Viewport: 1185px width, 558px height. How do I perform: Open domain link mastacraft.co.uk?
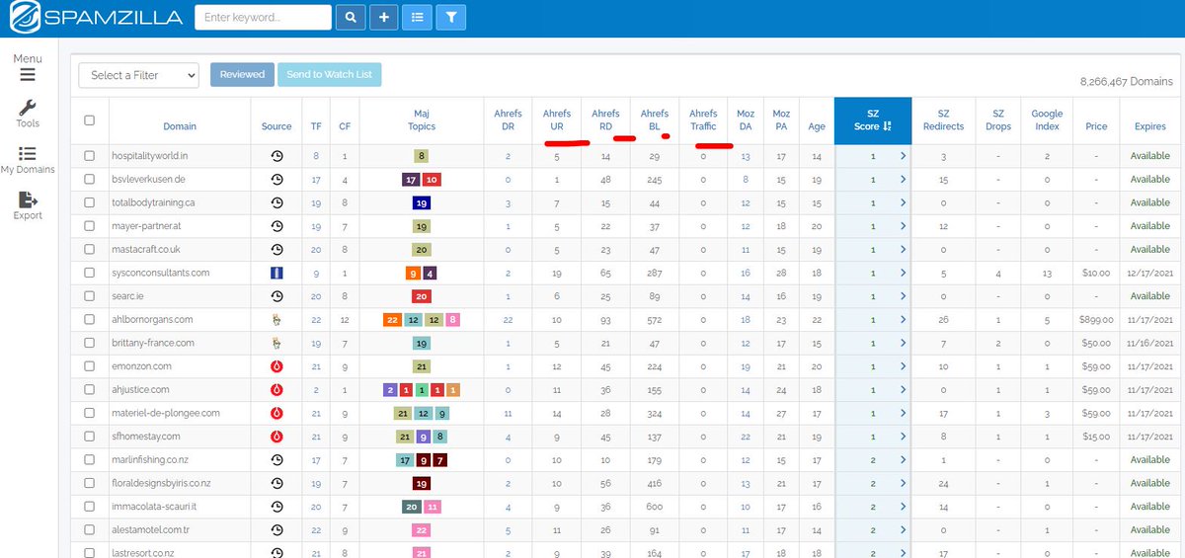(147, 250)
